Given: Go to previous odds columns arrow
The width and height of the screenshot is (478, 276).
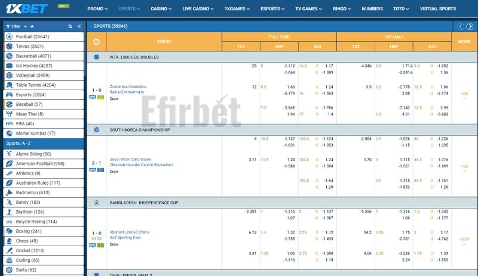Looking at the screenshot, I should coord(461,26).
